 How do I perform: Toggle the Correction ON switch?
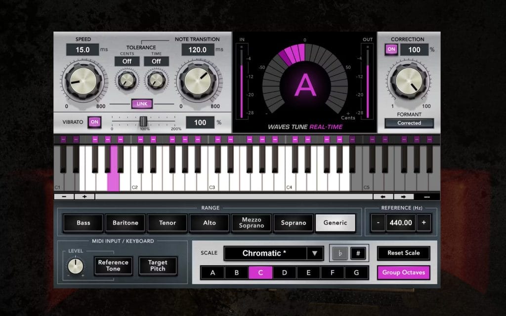(391, 49)
